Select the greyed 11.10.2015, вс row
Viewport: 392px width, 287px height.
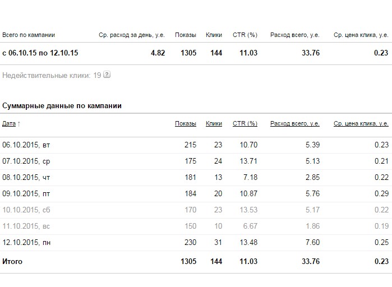click(x=196, y=226)
